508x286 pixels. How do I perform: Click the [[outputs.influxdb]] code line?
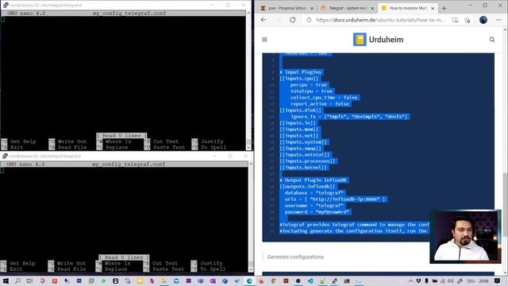[x=307, y=187]
